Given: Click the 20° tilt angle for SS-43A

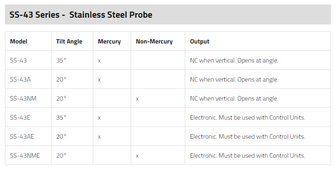Looking at the screenshot, I should tap(61, 79).
